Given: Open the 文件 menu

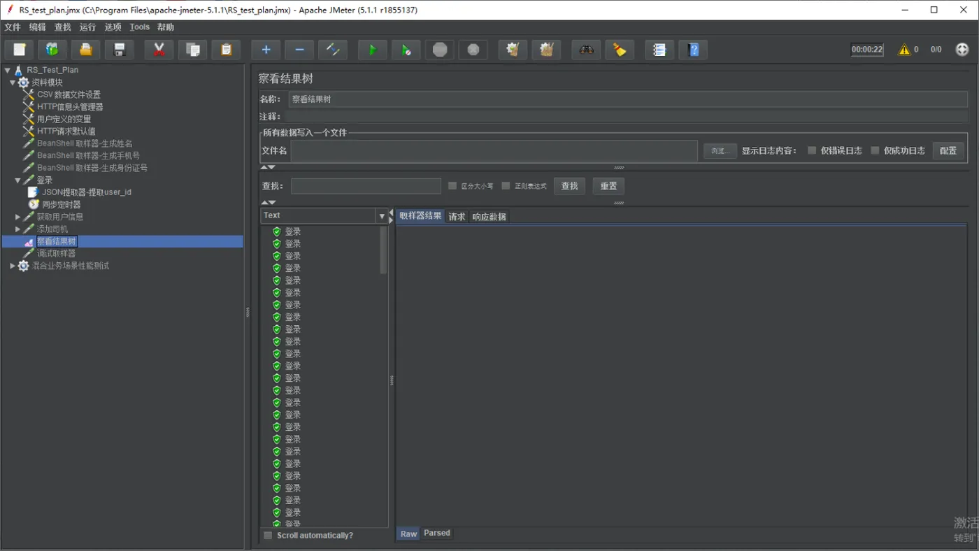Looking at the screenshot, I should pos(13,27).
